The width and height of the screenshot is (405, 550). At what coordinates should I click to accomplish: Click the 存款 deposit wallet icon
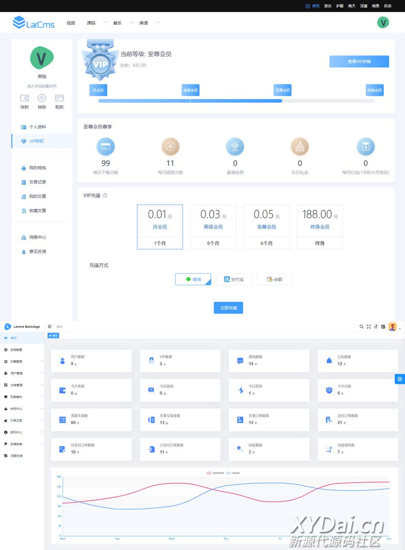tap(24, 98)
